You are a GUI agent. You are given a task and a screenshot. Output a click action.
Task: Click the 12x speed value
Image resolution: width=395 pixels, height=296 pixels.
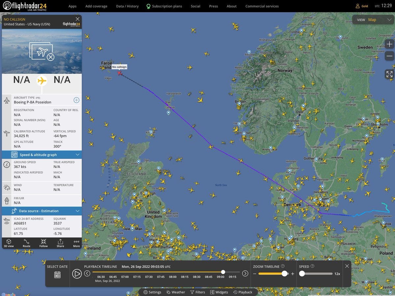(x=337, y=274)
